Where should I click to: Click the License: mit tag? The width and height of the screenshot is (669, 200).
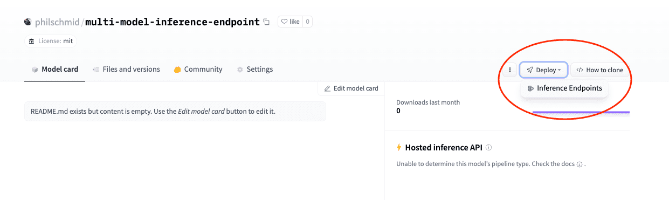[50, 41]
